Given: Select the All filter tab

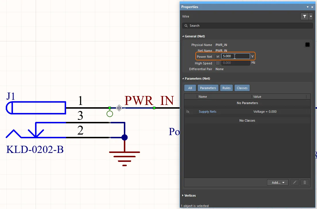Looking at the screenshot, I should (x=190, y=88).
